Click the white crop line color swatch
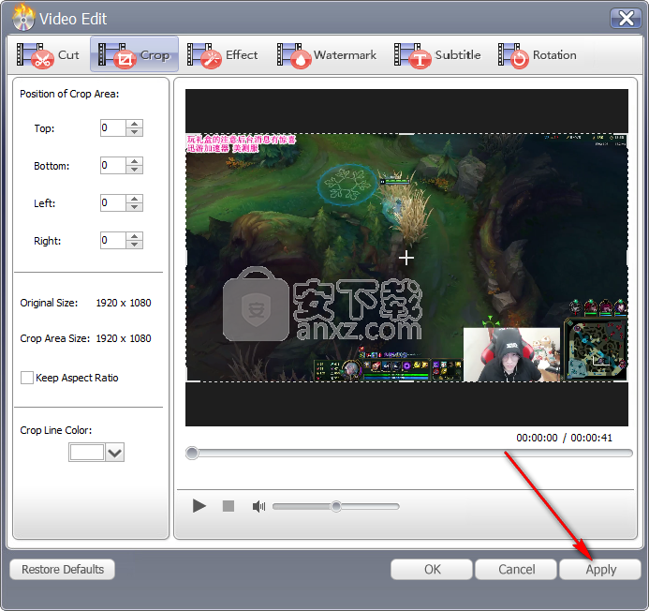 pyautogui.click(x=87, y=453)
